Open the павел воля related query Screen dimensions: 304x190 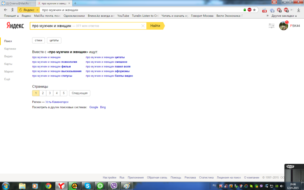click(x=108, y=66)
